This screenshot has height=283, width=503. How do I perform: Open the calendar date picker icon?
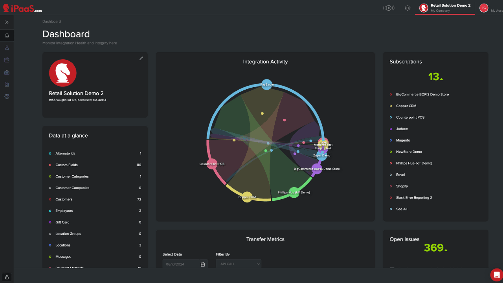pyautogui.click(x=203, y=265)
